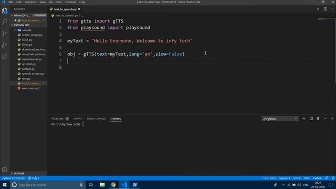Image resolution: width=336 pixels, height=189 pixels.
Task: Split the editor to the right
Action: pyautogui.click(x=325, y=9)
